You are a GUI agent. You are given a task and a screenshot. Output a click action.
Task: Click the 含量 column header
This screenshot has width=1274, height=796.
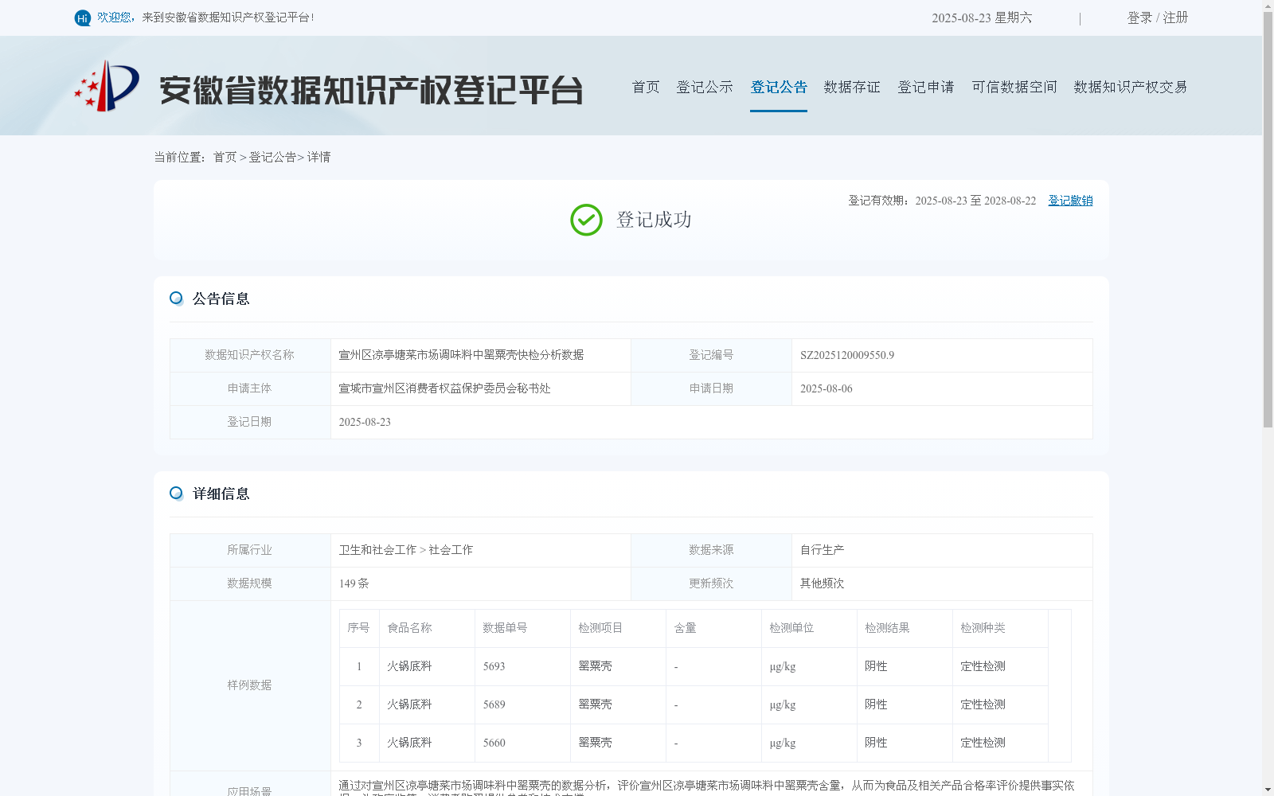685,628
